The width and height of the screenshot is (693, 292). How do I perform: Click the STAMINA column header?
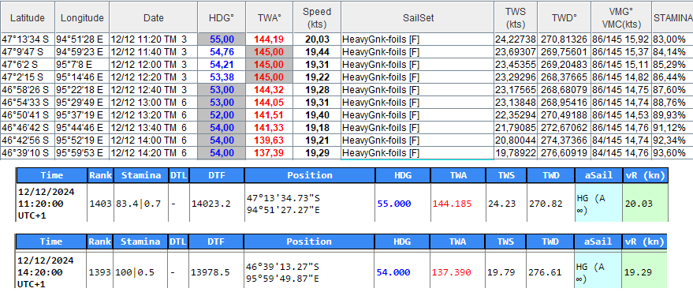(673, 17)
